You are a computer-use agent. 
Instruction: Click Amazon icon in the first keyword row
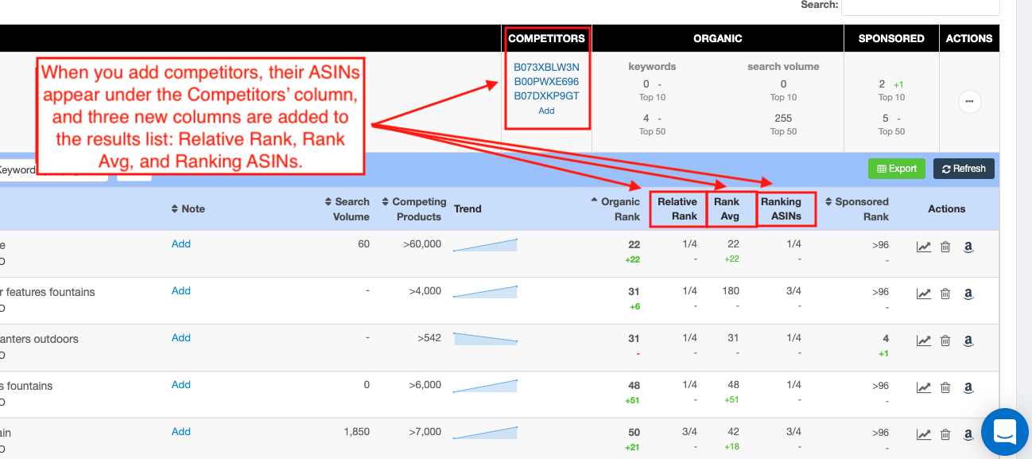(968, 247)
